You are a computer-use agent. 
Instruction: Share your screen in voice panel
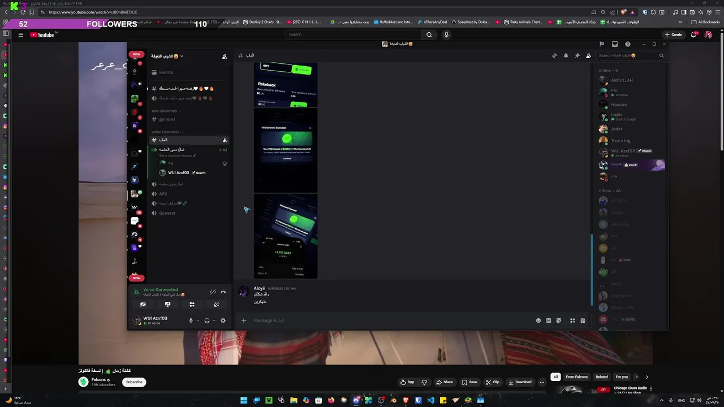tap(167, 304)
